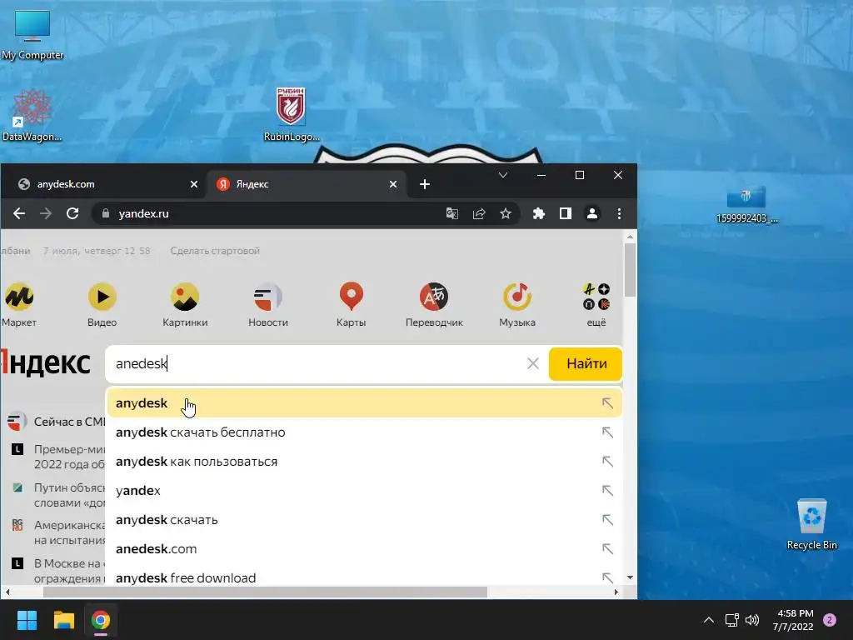
Task: Select the Recycle Bin on the desktop
Action: (x=811, y=524)
